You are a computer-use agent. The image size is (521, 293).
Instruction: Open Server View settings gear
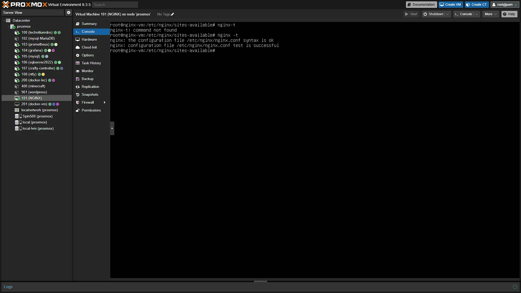pyautogui.click(x=69, y=12)
